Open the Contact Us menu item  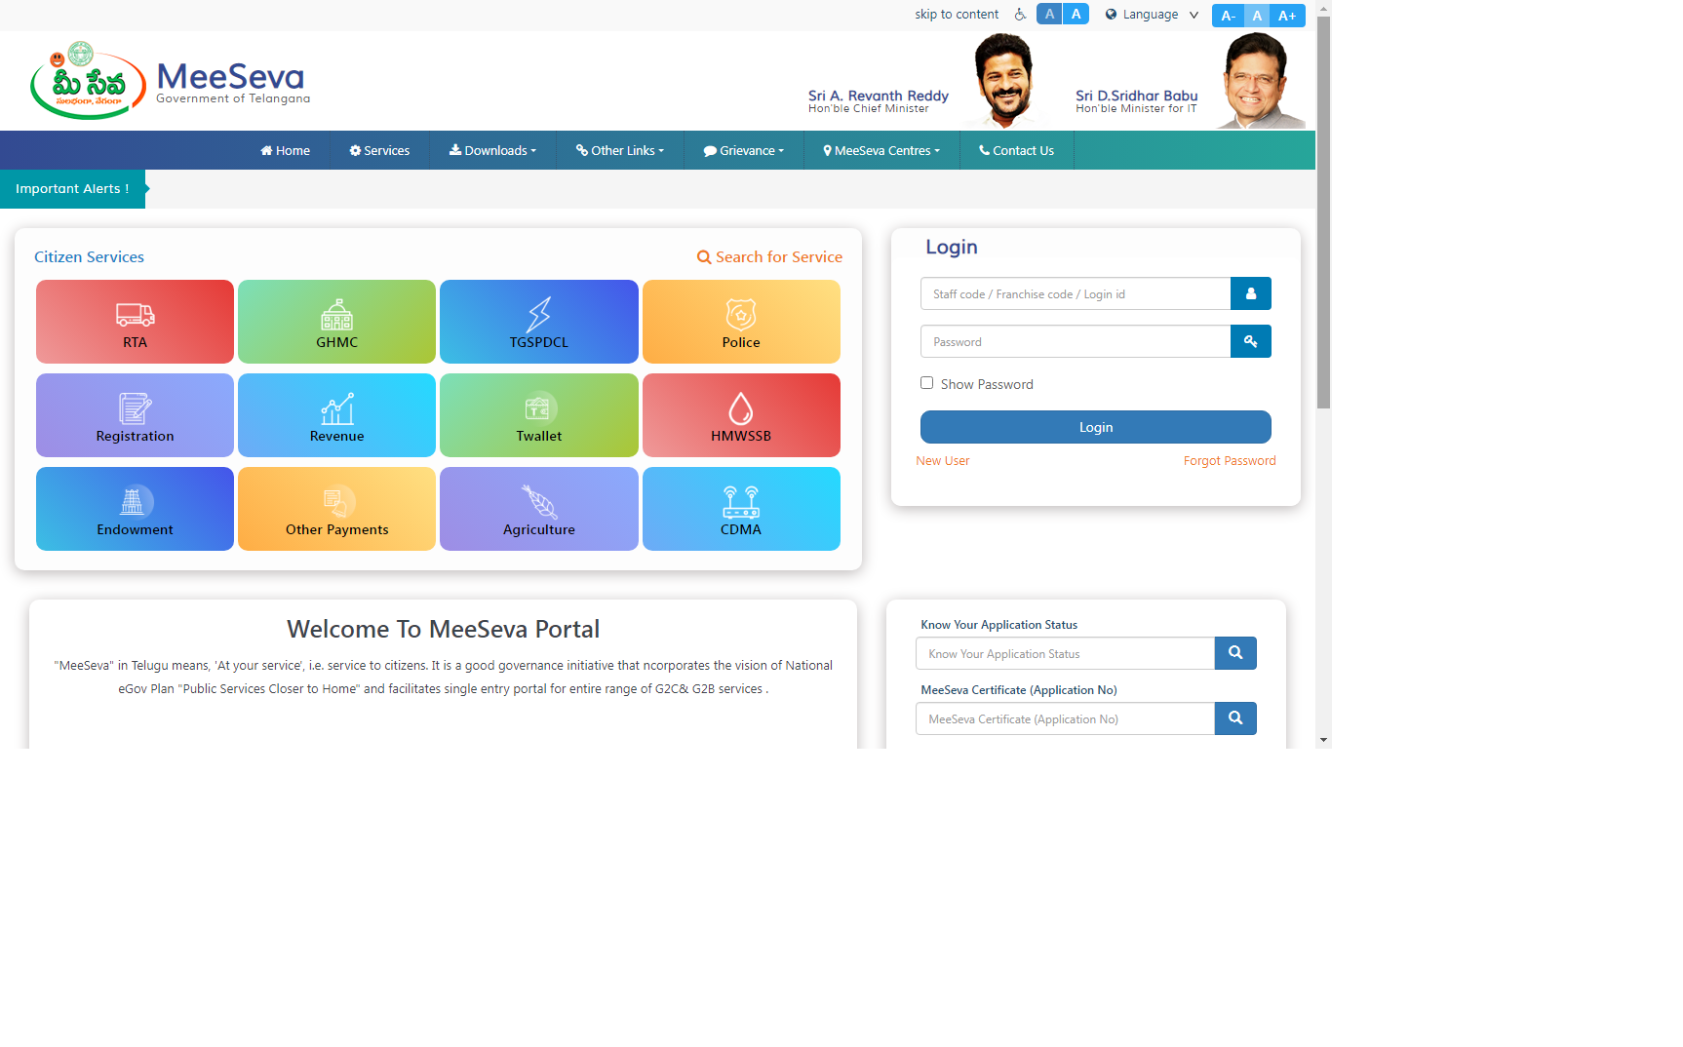(1016, 150)
